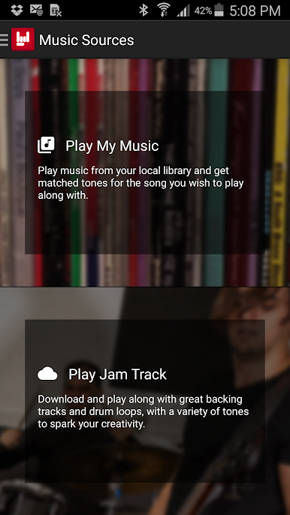Tap the backing tracks description text

[143, 411]
